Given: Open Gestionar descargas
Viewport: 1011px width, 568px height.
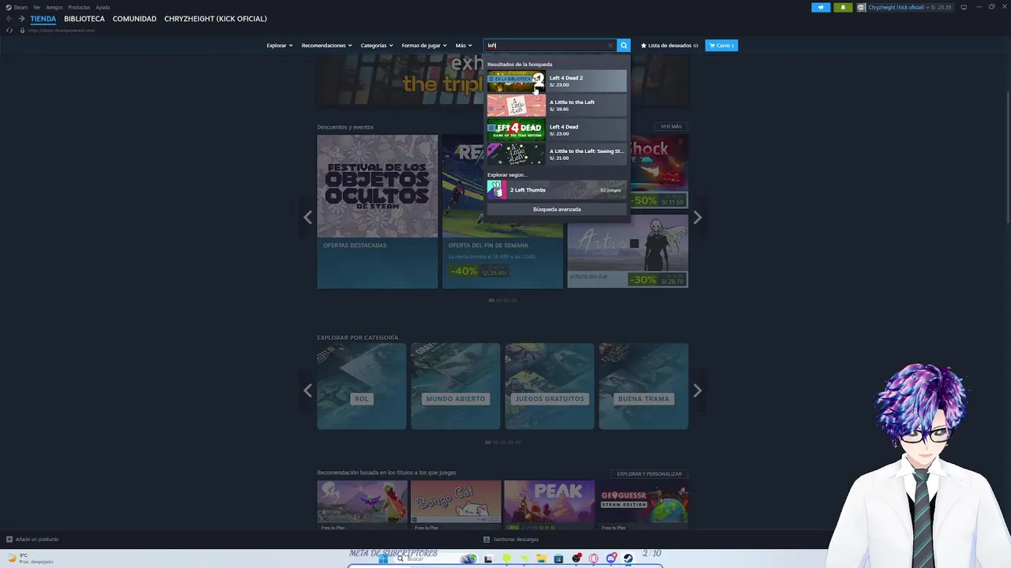Looking at the screenshot, I should tap(511, 540).
